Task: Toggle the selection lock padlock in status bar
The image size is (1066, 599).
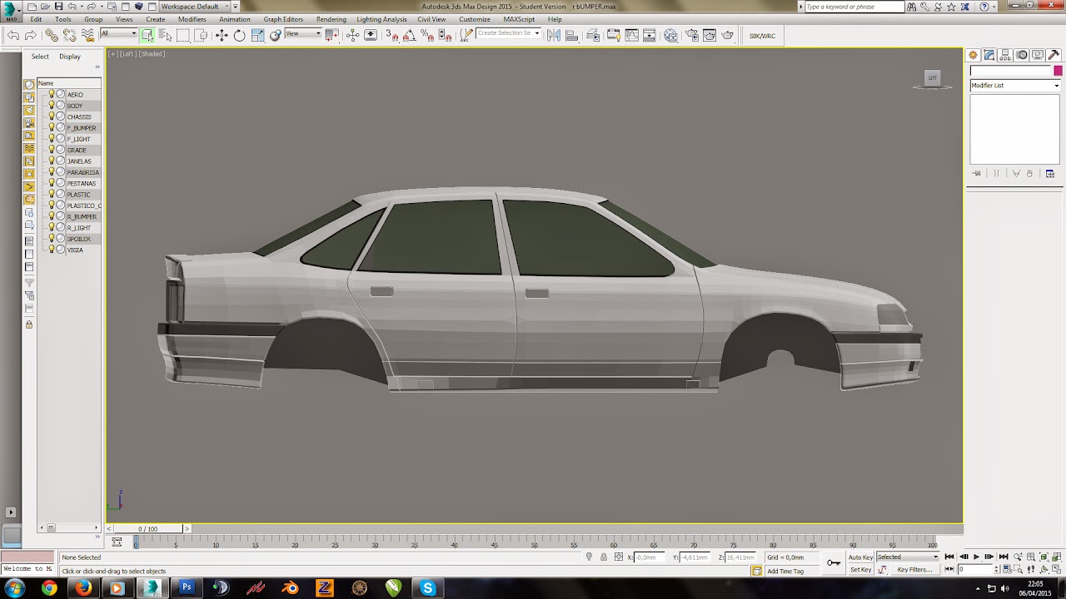Action: [x=604, y=557]
